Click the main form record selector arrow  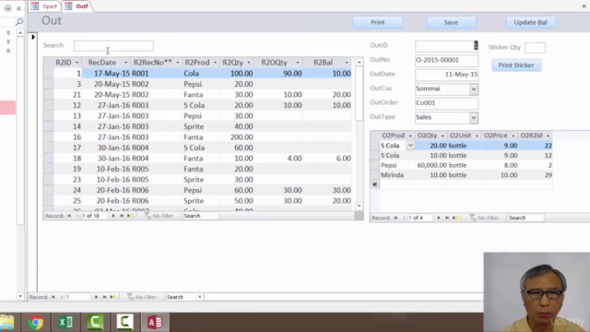point(33,37)
